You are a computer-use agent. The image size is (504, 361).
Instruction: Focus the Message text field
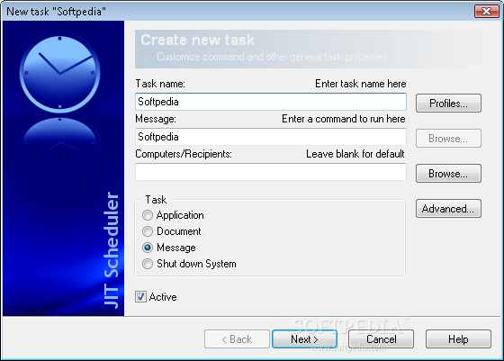pos(271,137)
